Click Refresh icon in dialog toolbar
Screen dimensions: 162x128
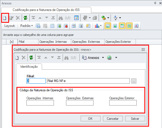31,58
